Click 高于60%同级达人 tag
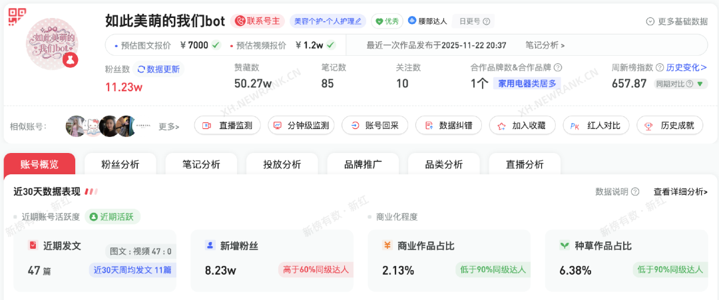Screen dimensions: 719x300 coord(316,269)
